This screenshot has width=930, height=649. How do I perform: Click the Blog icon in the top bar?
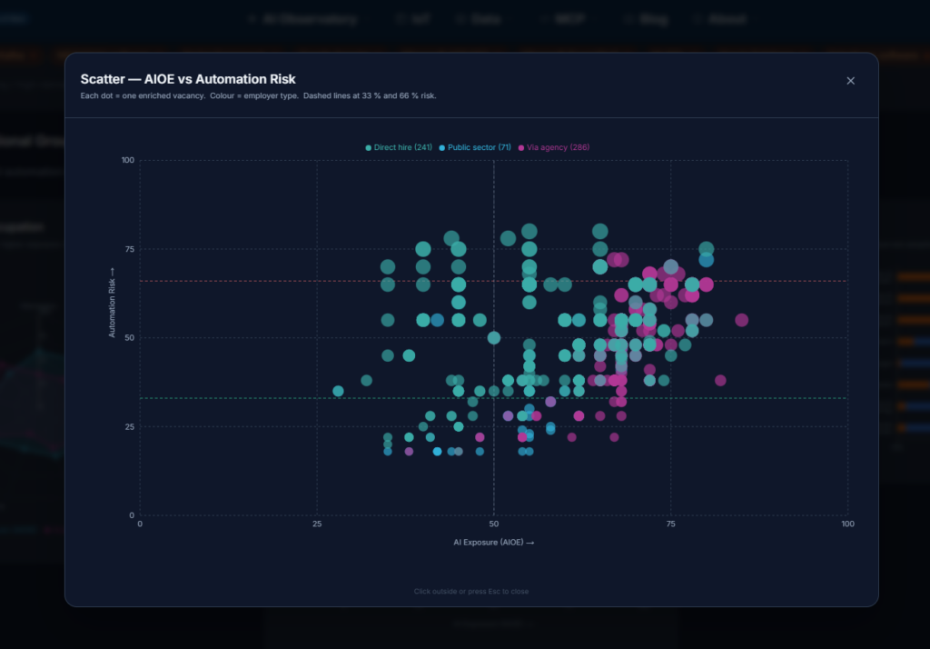pos(627,18)
